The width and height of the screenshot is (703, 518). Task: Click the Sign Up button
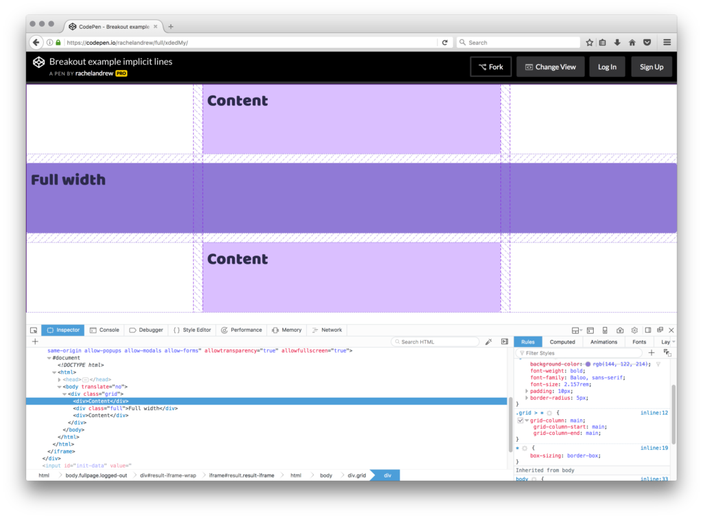coord(651,66)
